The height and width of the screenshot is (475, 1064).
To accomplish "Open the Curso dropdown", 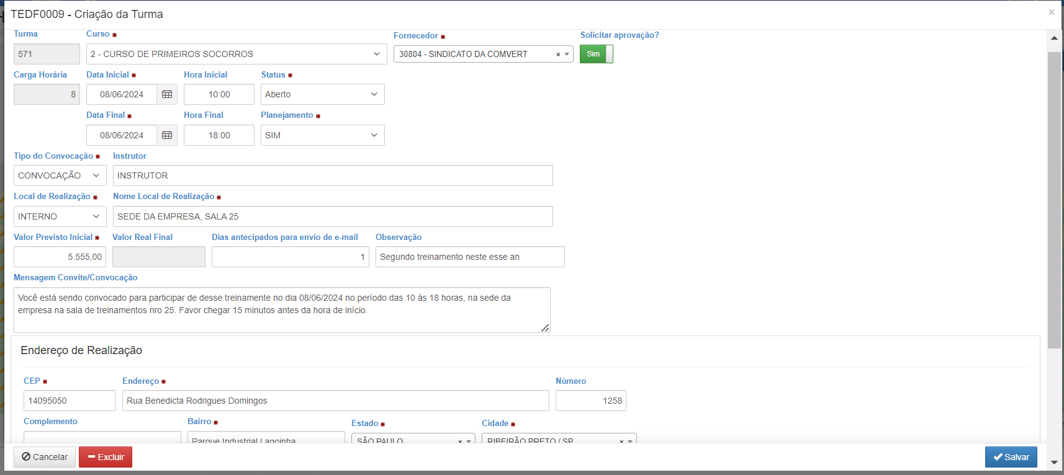I will 237,54.
